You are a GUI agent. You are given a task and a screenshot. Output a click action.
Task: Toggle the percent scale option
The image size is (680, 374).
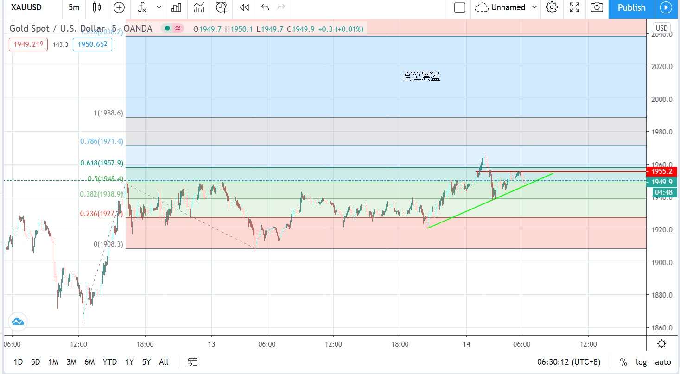[623, 362]
